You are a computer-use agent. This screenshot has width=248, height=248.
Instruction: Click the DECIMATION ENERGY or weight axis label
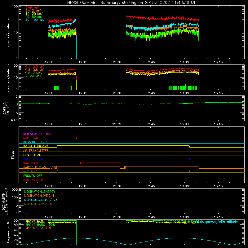[5, 201]
